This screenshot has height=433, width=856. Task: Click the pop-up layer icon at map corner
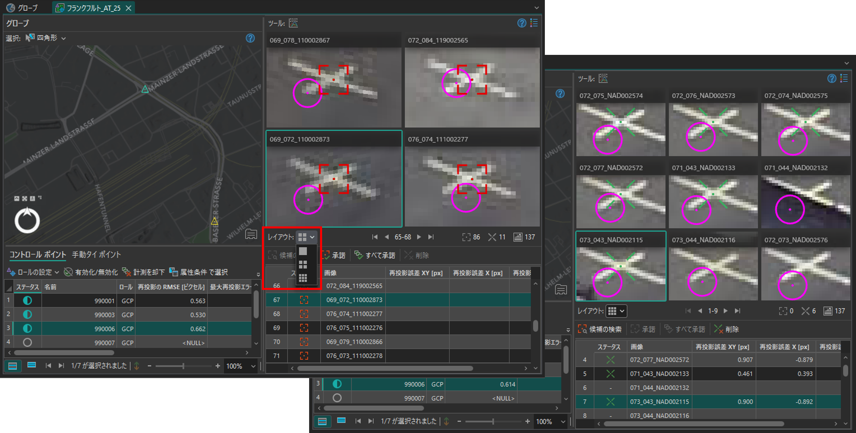251,234
